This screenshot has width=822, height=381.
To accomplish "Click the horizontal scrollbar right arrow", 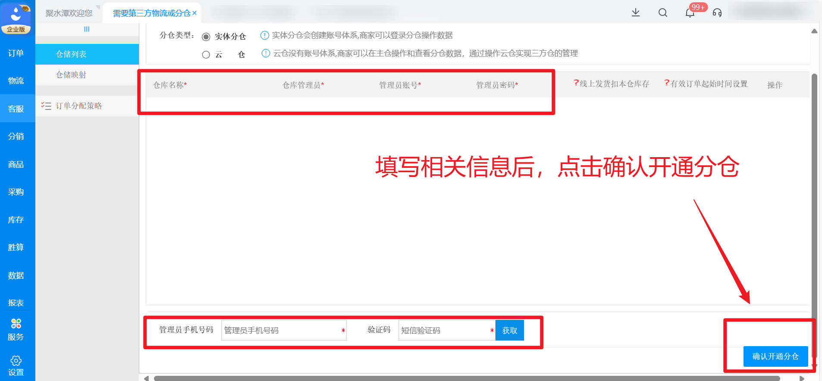I will [x=802, y=378].
